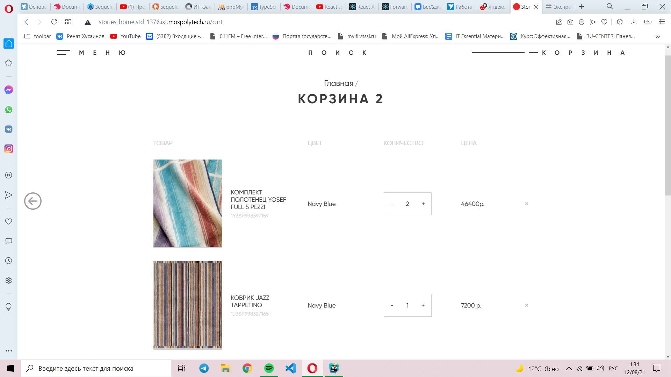Open Yosef towel set product thumbnail
The height and width of the screenshot is (377, 671).
click(x=188, y=204)
